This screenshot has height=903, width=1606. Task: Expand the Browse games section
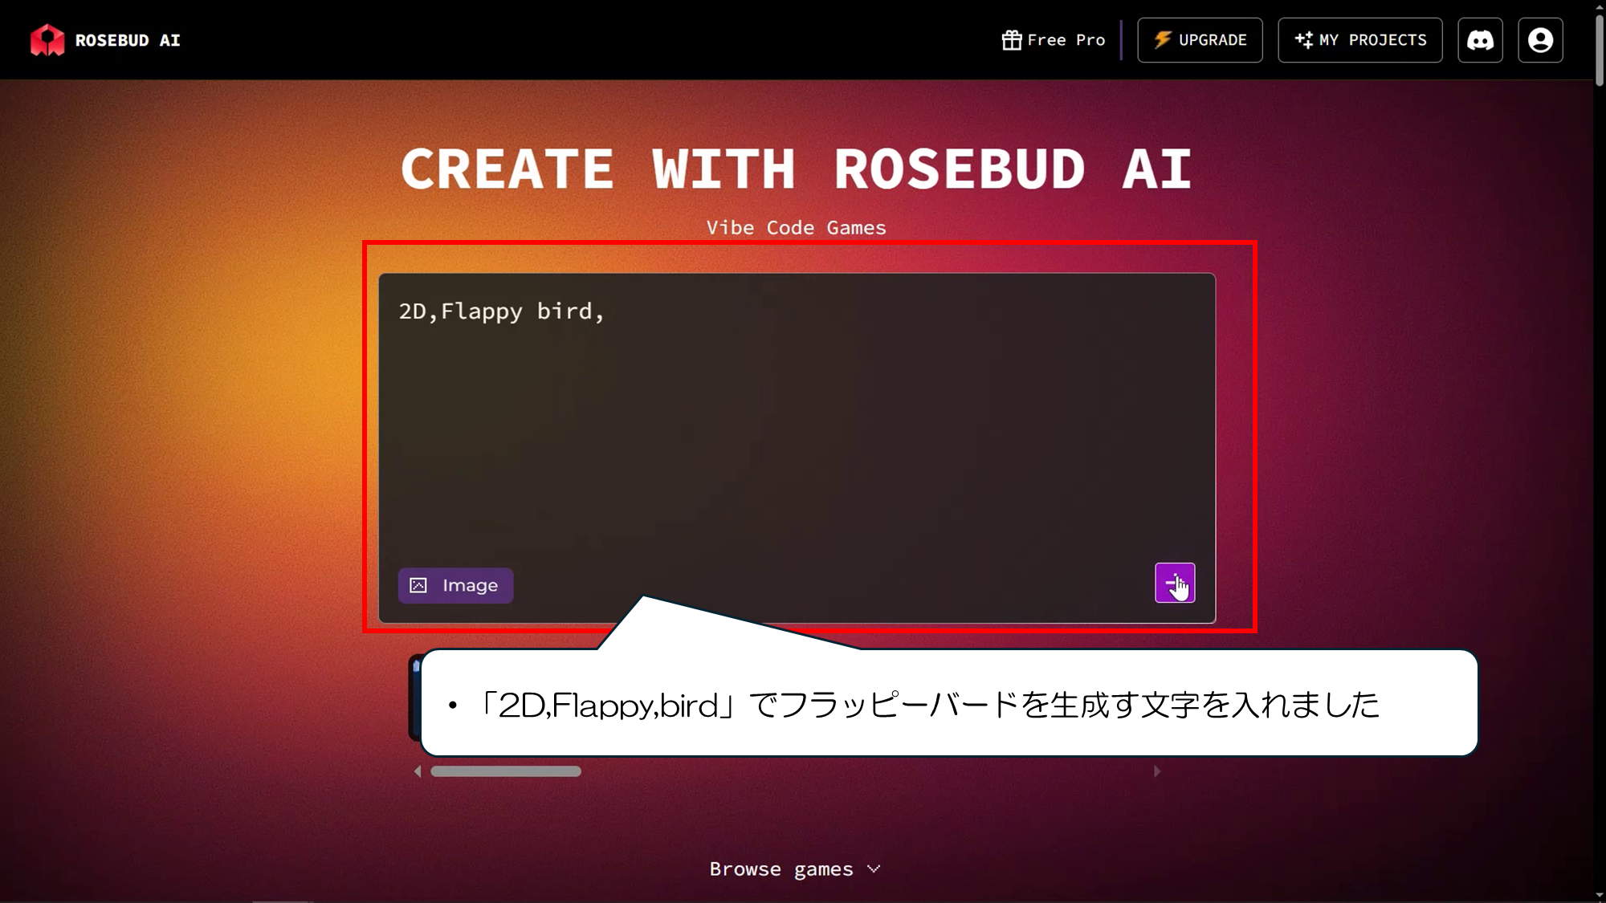[795, 869]
